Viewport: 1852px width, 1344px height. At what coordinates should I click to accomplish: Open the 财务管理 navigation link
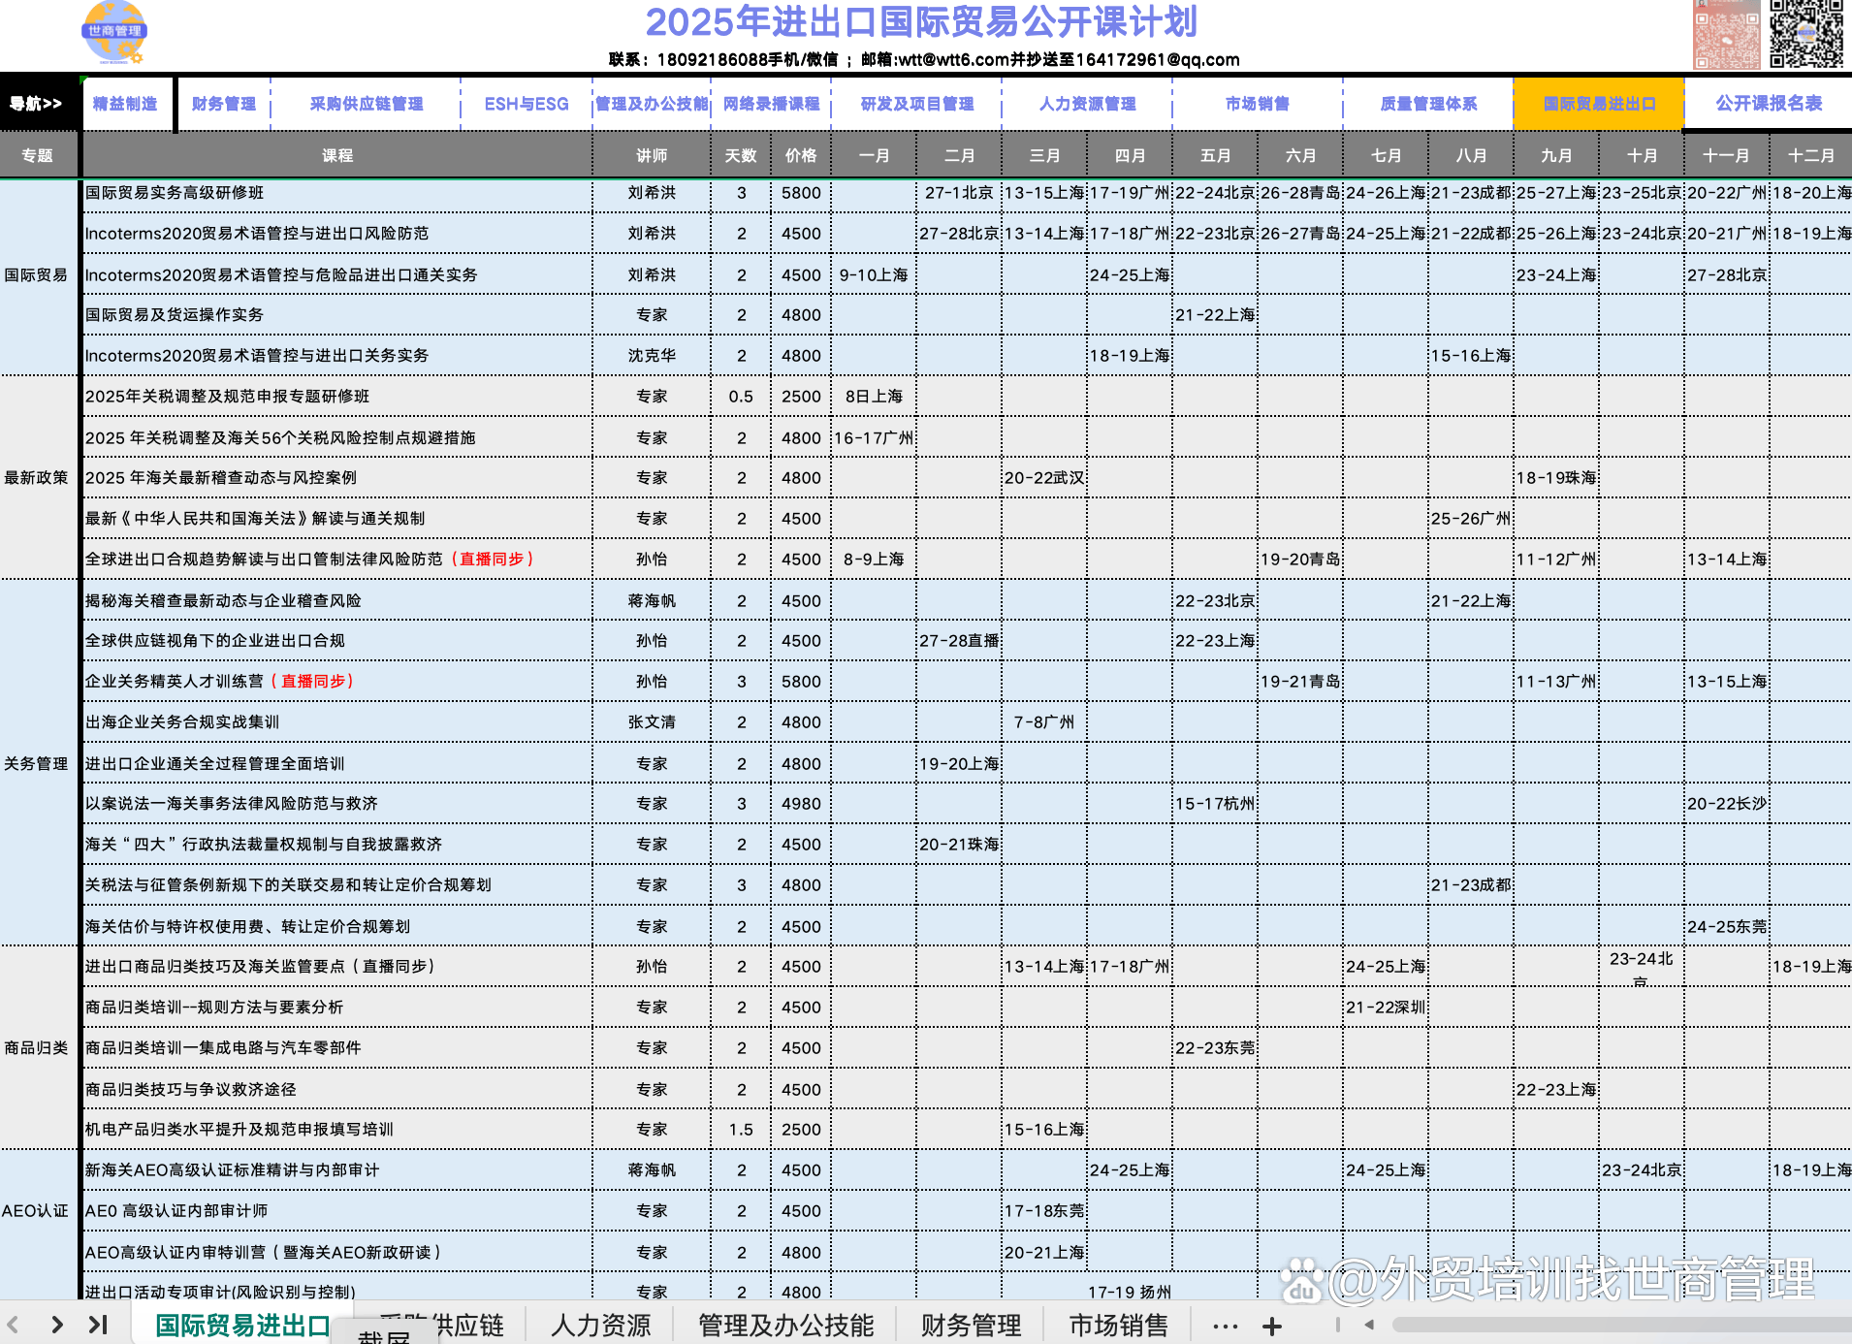click(223, 104)
